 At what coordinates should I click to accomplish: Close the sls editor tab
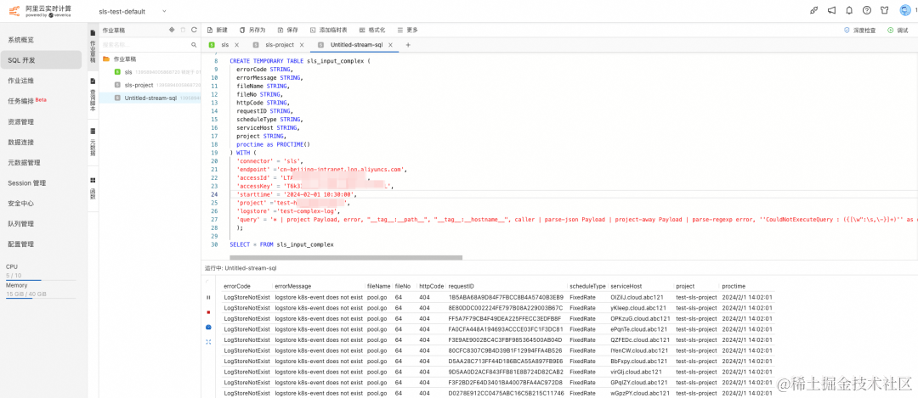pyautogui.click(x=236, y=44)
